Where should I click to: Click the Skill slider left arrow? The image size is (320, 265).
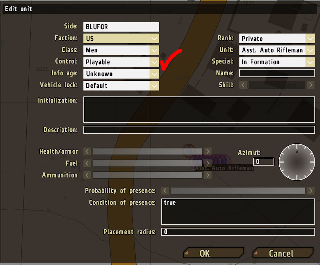(243, 85)
